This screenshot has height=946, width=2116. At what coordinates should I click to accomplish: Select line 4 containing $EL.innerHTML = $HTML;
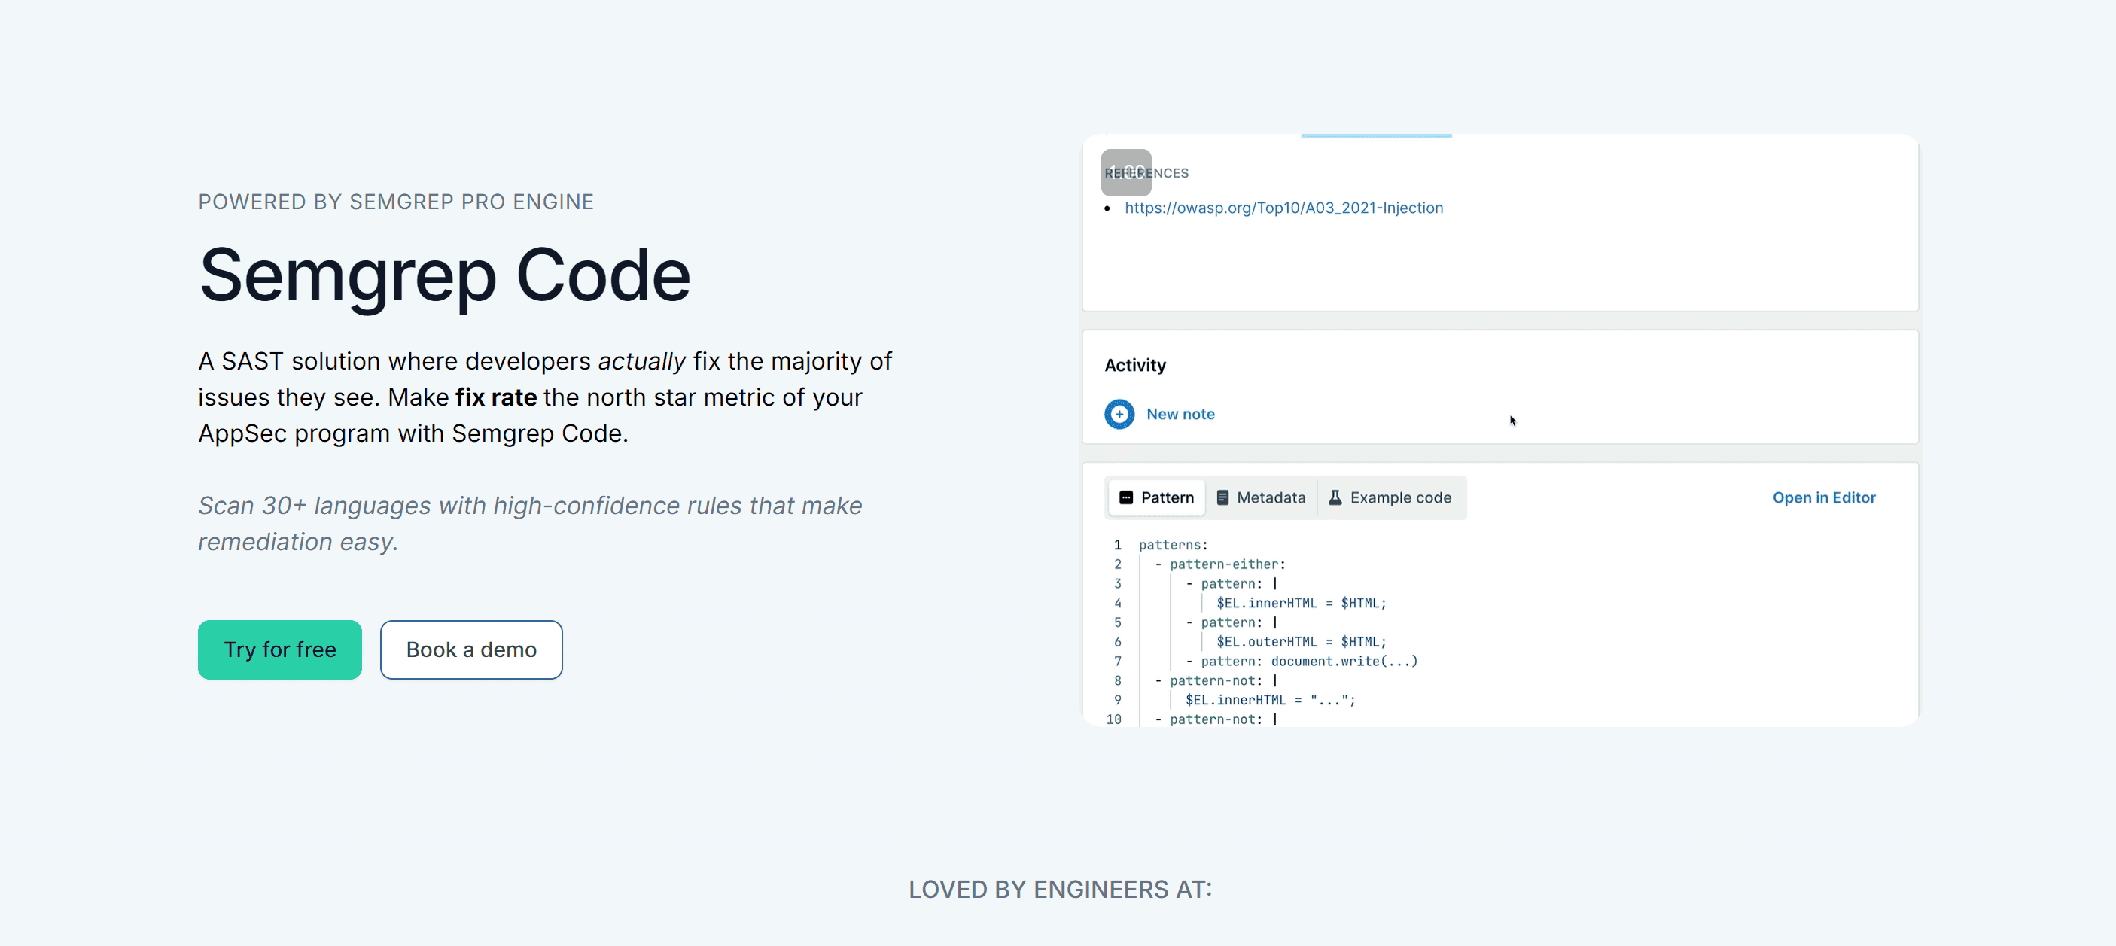click(x=1302, y=602)
